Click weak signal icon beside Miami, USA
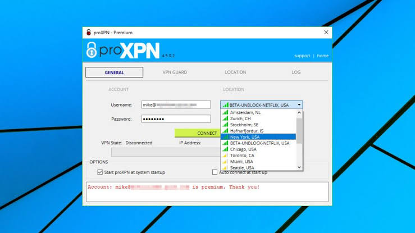415x233 pixels. tap(225, 161)
